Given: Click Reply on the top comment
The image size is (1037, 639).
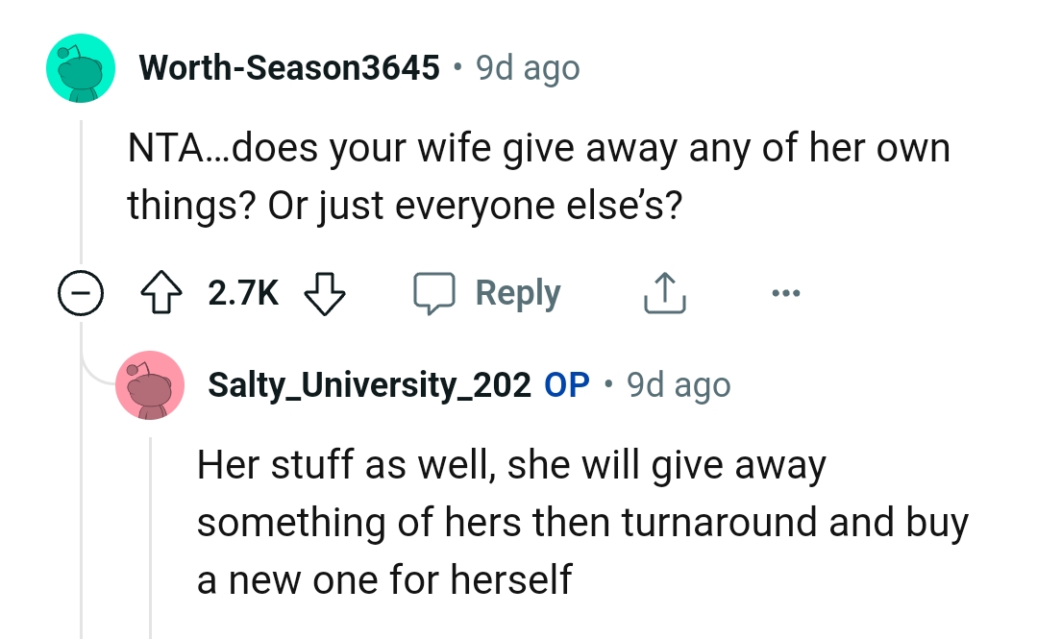Looking at the screenshot, I should tap(518, 292).
